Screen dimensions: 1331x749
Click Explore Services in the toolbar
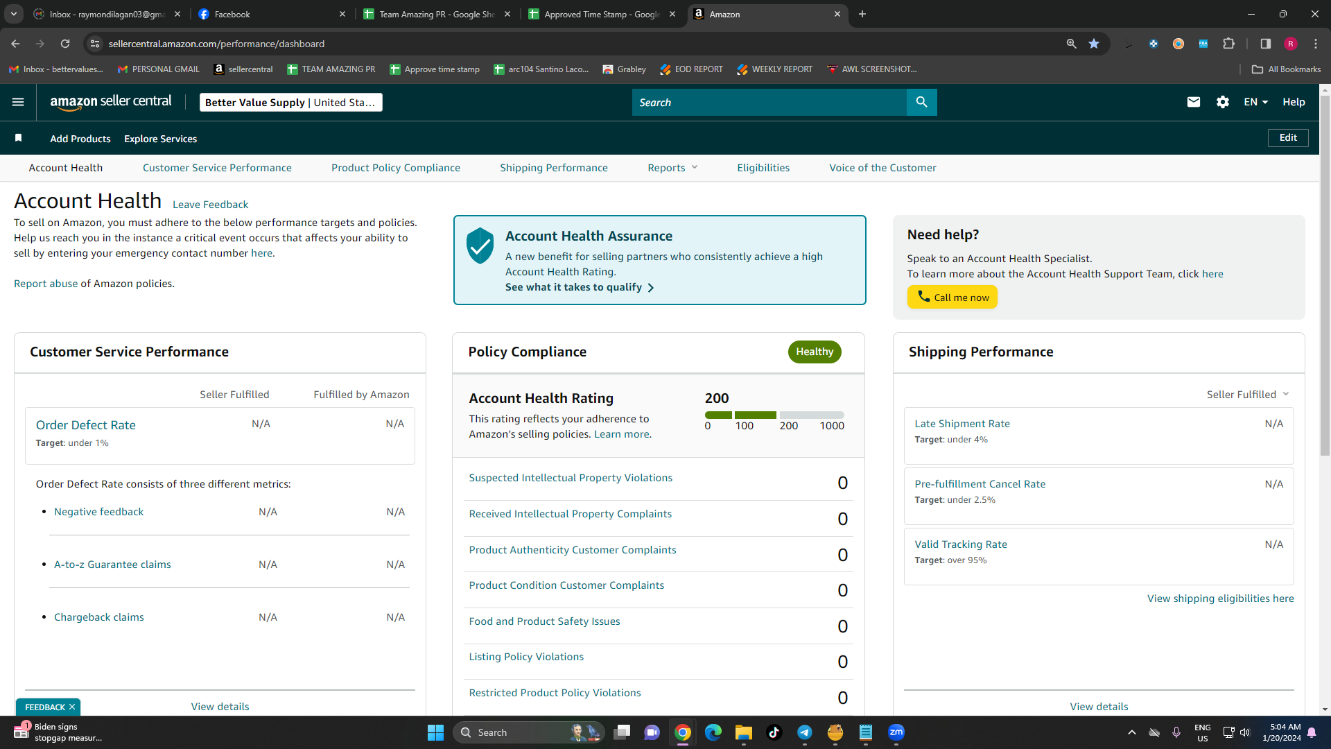coord(161,139)
